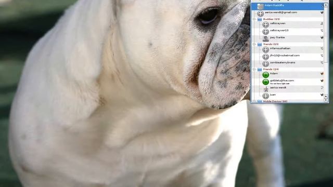Collapse the Friends (2/4) group
The image size is (333, 187).
click(254, 69)
